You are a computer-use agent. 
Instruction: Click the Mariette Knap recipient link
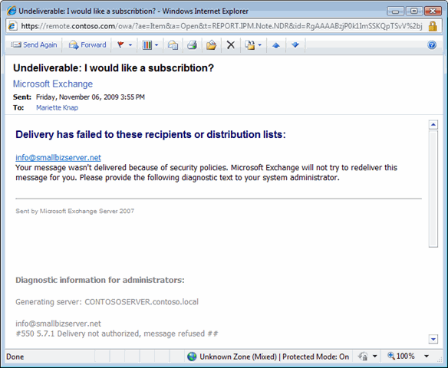pyautogui.click(x=57, y=107)
